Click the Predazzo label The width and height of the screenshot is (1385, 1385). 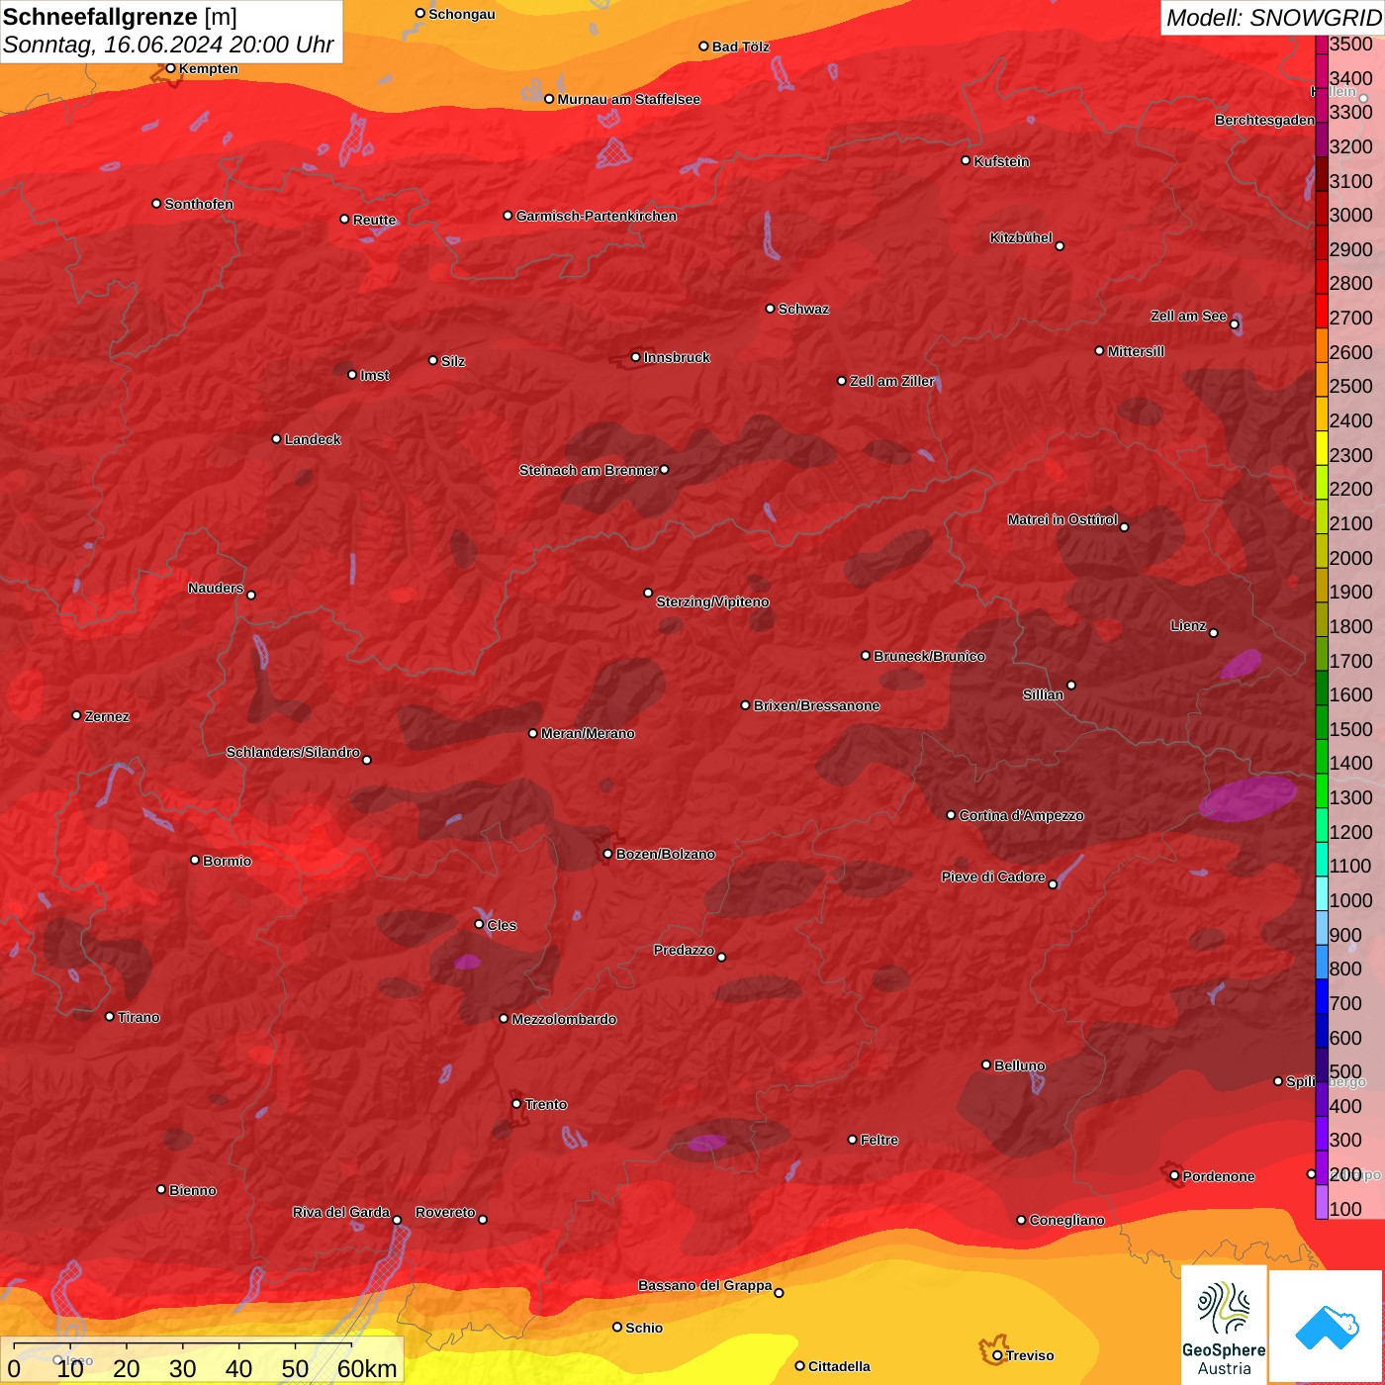(684, 950)
